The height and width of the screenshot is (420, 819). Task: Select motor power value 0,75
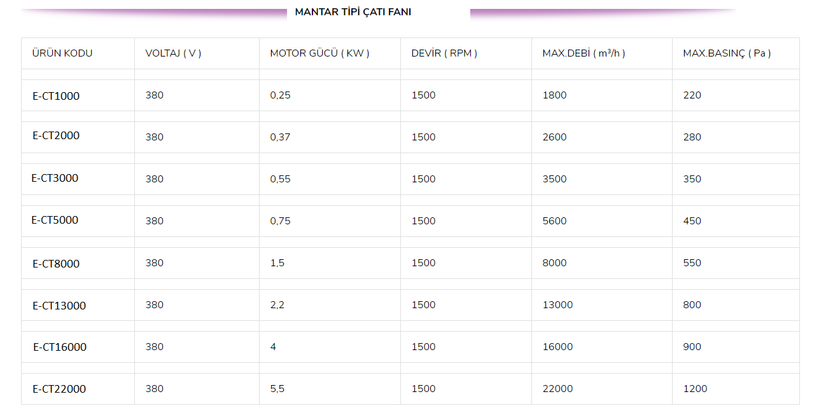point(280,221)
